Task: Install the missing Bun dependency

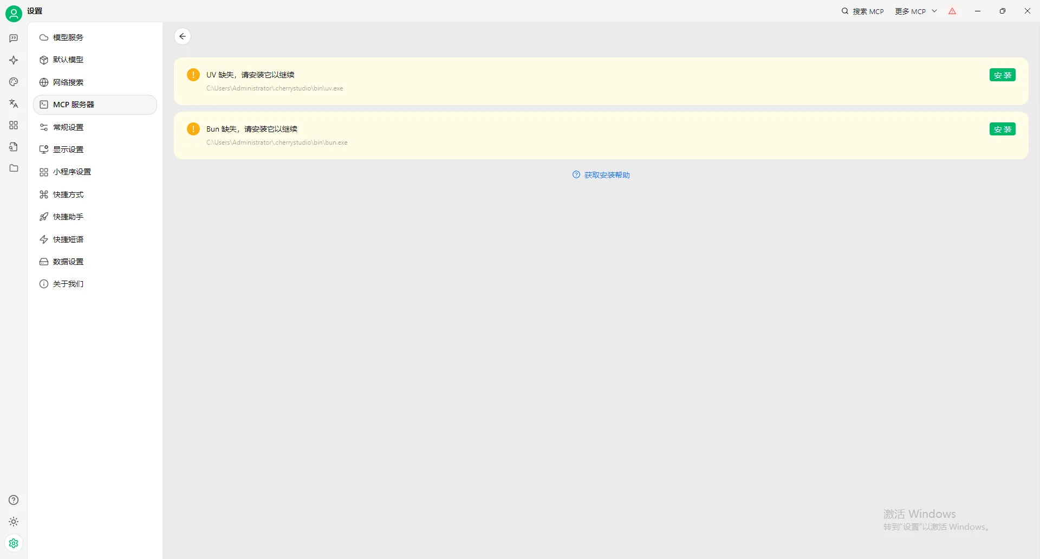Action: tap(1002, 129)
